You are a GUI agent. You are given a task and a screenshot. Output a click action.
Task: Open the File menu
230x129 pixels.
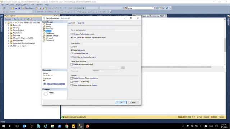3,5
